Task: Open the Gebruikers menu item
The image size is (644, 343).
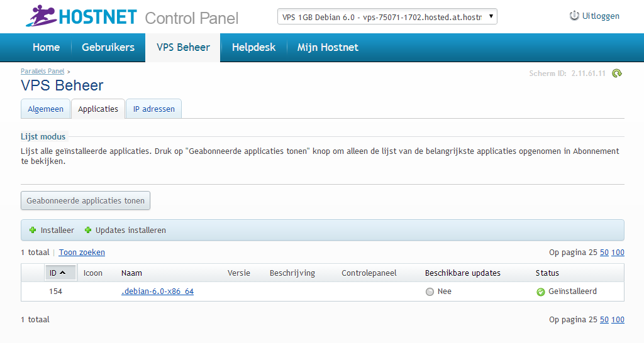Action: click(x=108, y=48)
